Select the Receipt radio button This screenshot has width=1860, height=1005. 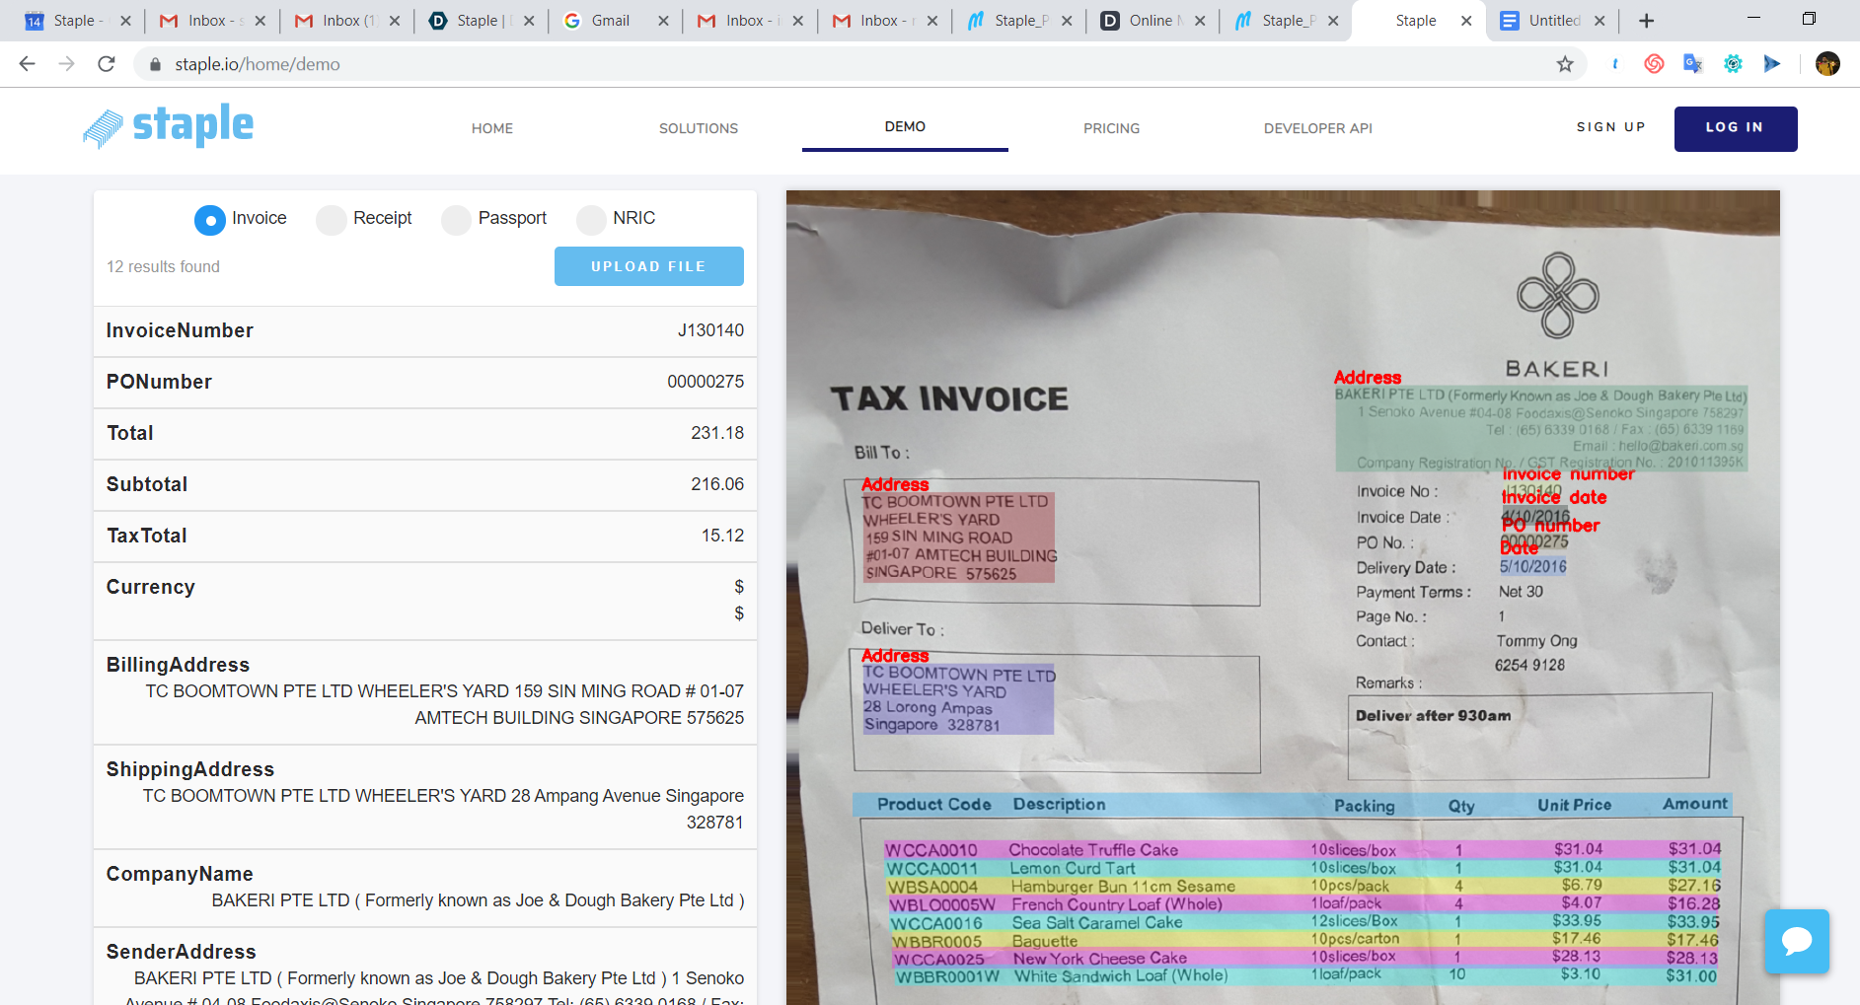332,220
